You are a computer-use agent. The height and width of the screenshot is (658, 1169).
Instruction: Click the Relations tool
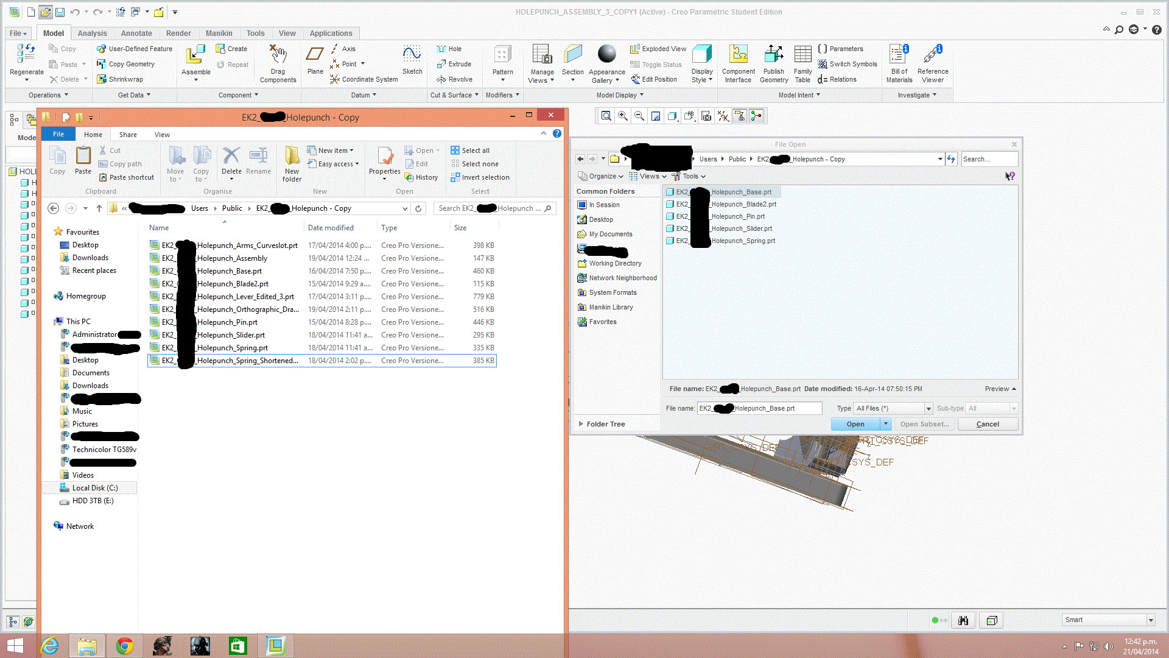[x=840, y=79]
